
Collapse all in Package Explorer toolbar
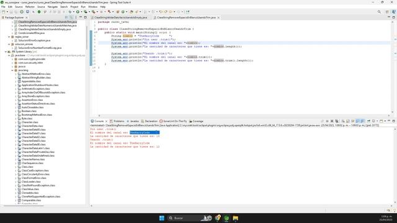point(66,17)
